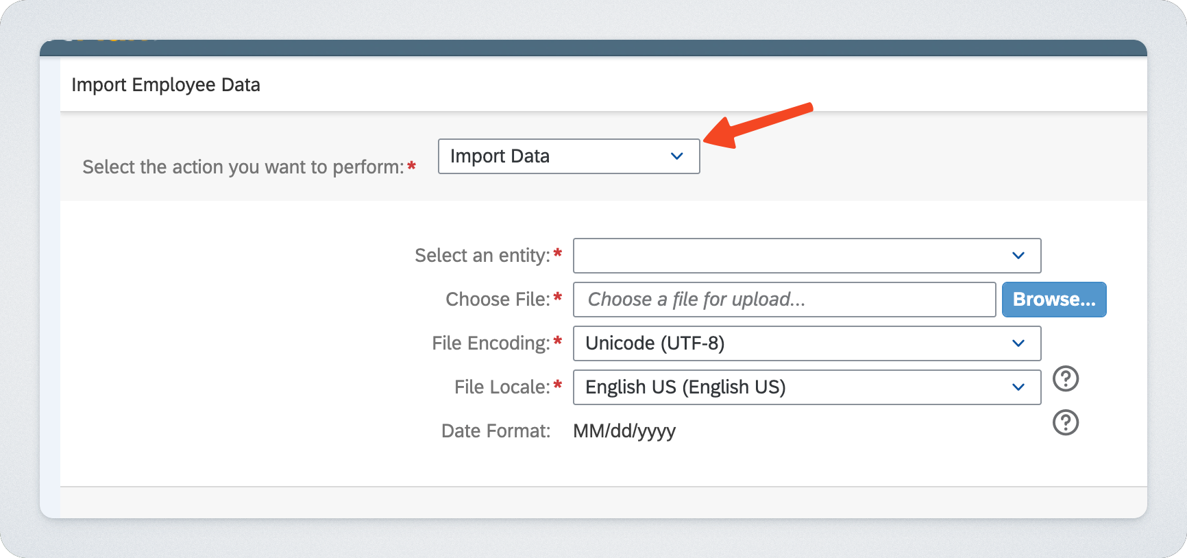Click the Import Data dropdown chevron

(676, 156)
